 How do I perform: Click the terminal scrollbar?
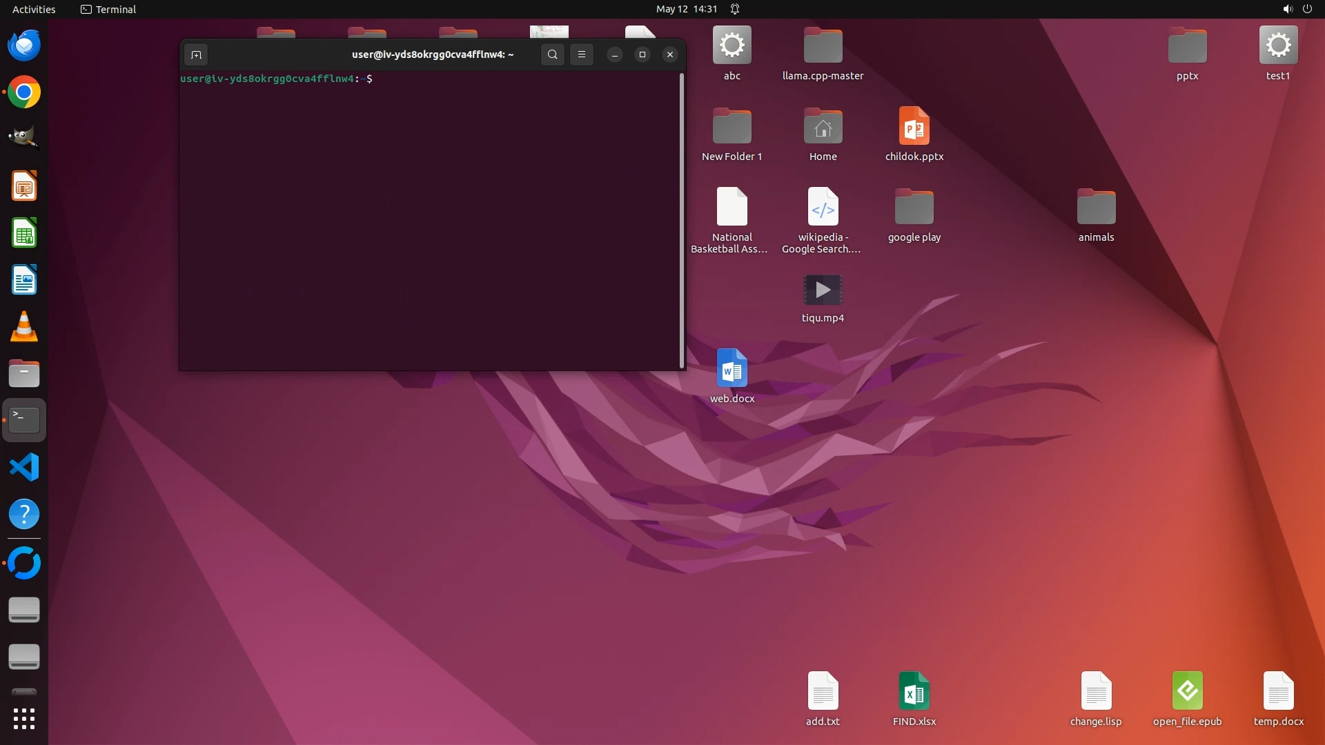click(x=682, y=221)
